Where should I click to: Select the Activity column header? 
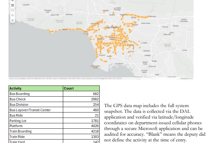tap(16, 88)
